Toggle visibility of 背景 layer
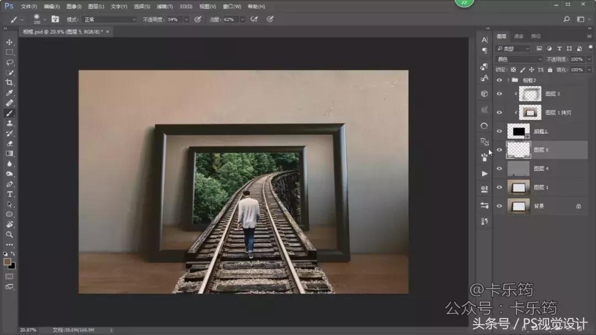 click(x=499, y=206)
